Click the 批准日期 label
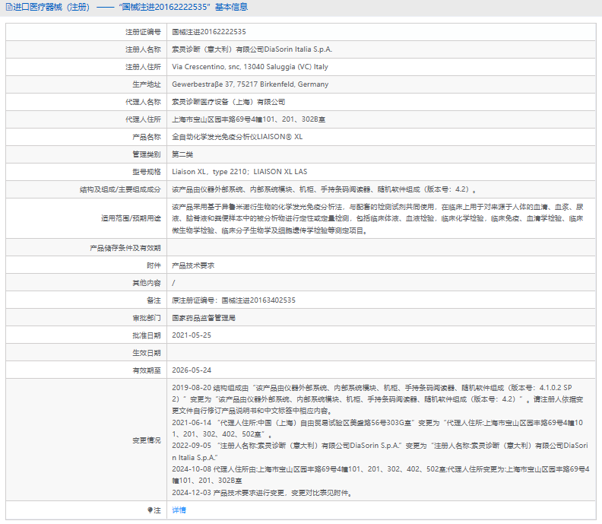Screen dimensions: 602x524 pyautogui.click(x=146, y=335)
